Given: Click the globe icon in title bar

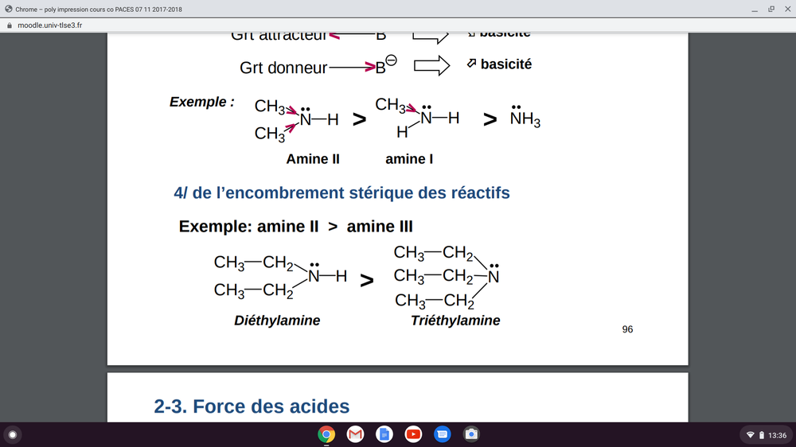Looking at the screenshot, I should [x=8, y=9].
